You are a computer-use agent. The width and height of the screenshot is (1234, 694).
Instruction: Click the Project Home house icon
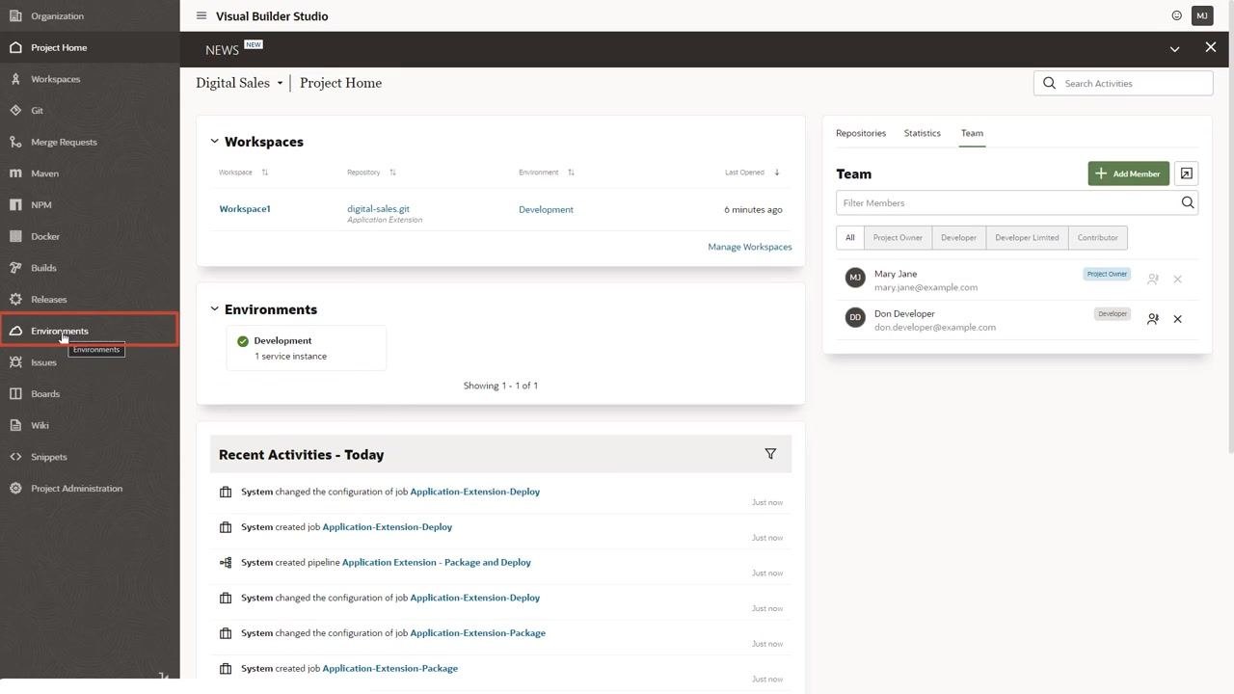(x=15, y=47)
